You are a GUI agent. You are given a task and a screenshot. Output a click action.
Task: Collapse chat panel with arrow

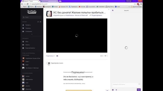(109, 10)
